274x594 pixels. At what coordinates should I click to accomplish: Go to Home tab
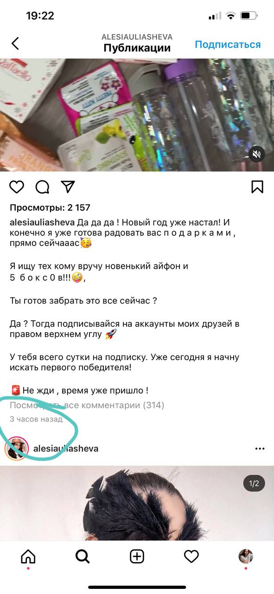(x=28, y=556)
